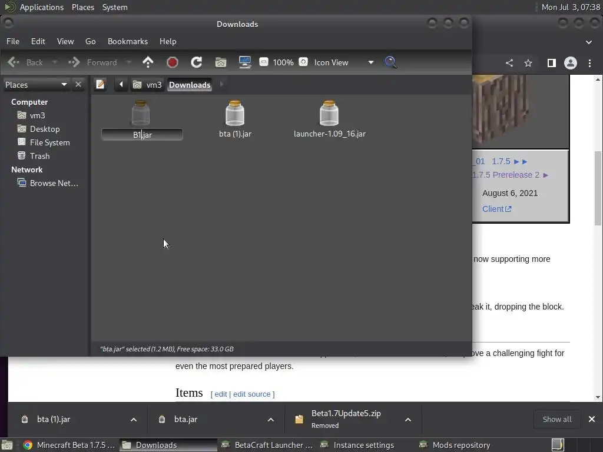Open the File menu

[x=13, y=41]
